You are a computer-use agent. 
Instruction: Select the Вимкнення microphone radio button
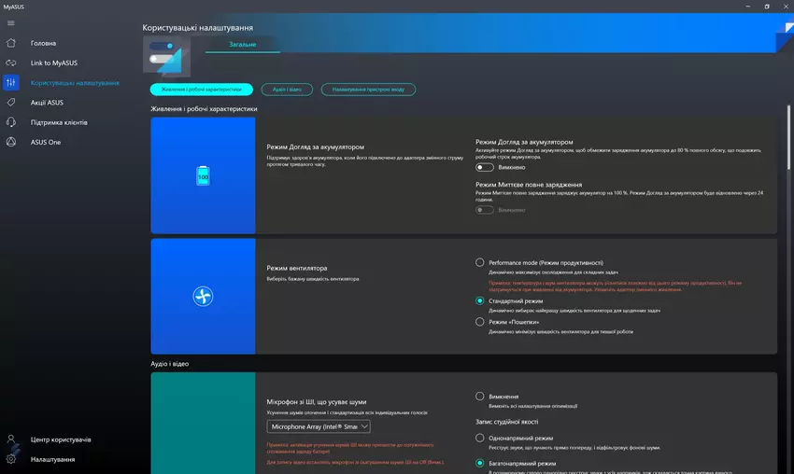click(x=480, y=397)
